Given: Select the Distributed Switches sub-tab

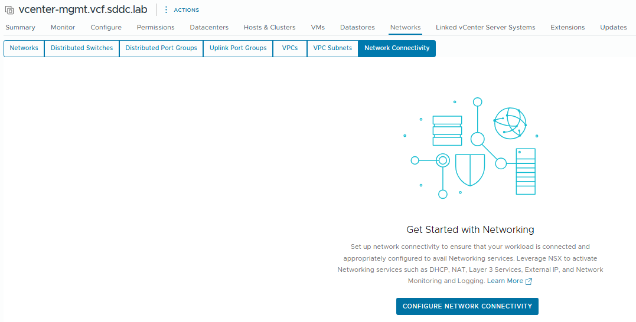Looking at the screenshot, I should coord(81,48).
